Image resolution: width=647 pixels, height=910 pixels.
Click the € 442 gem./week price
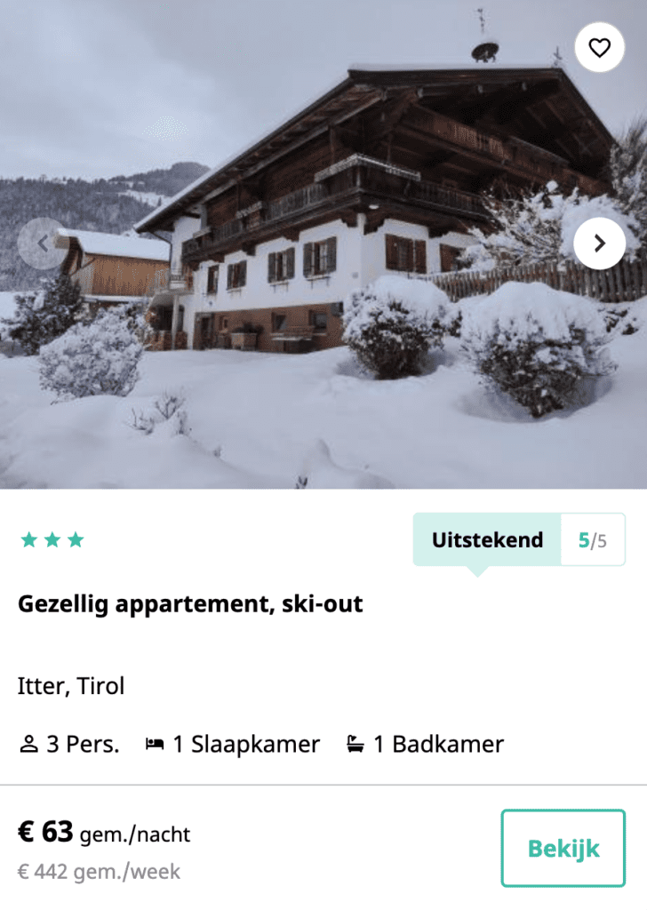99,872
